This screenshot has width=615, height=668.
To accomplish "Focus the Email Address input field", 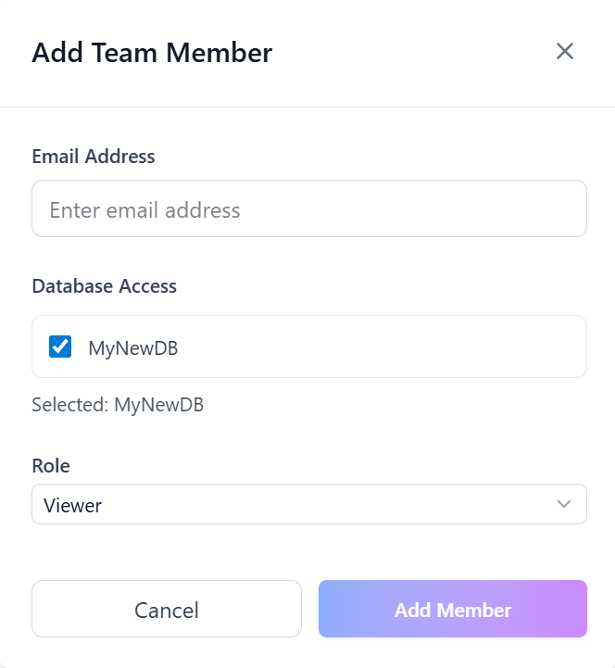I will [x=308, y=208].
